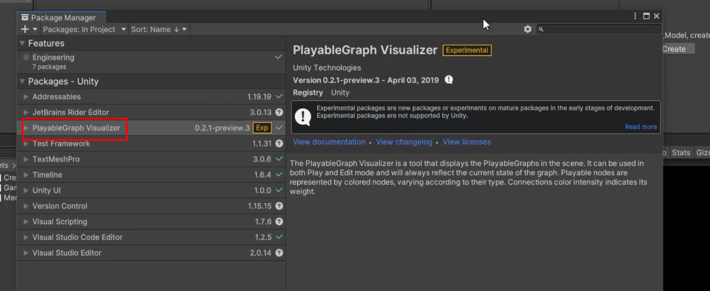Click the TextMeshPro installed checkmark
Viewport: 710px width, 291px height.
pyautogui.click(x=279, y=159)
